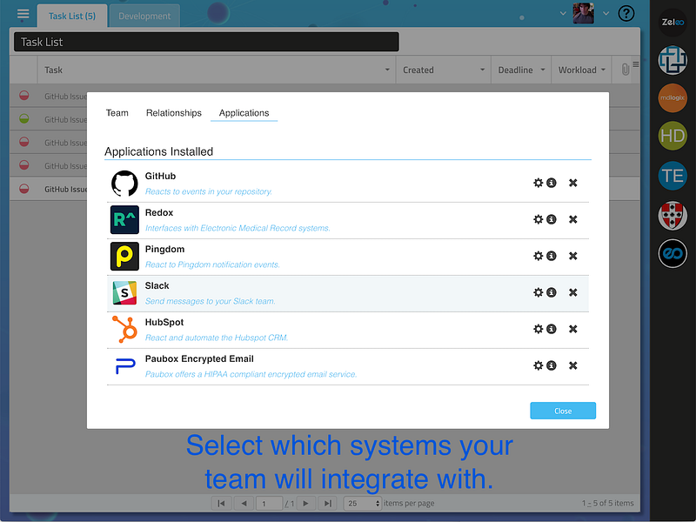Open the hamburger menu
Viewport: 696px width, 522px height.
point(23,14)
